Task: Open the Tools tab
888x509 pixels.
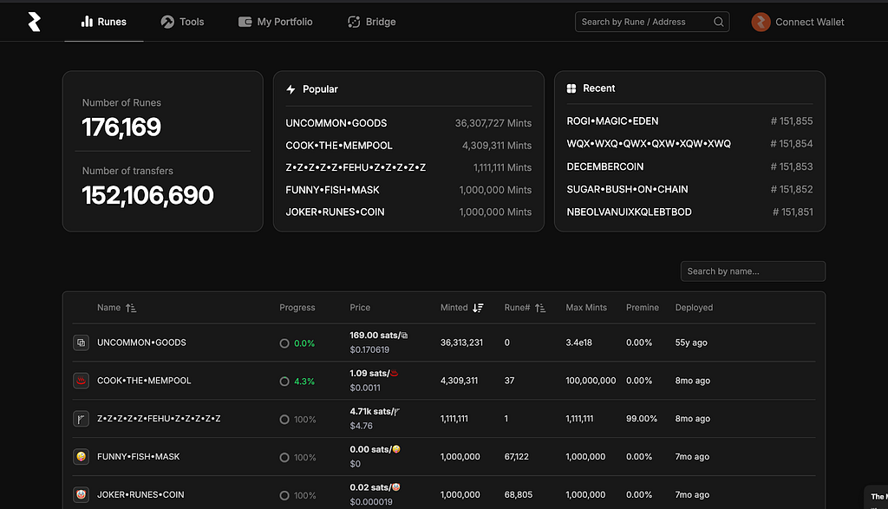Action: click(x=182, y=22)
